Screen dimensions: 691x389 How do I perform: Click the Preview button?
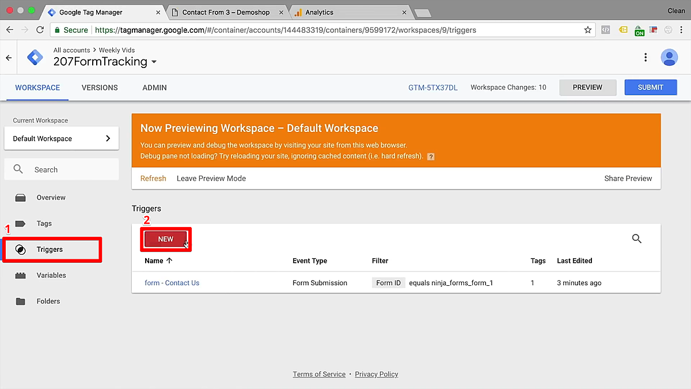click(588, 88)
